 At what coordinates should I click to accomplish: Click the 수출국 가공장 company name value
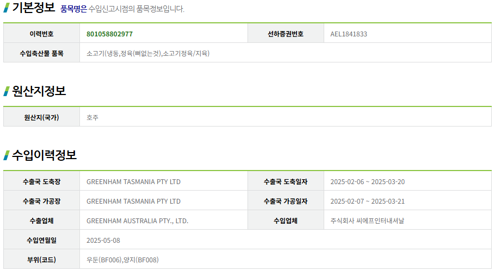pyautogui.click(x=133, y=201)
